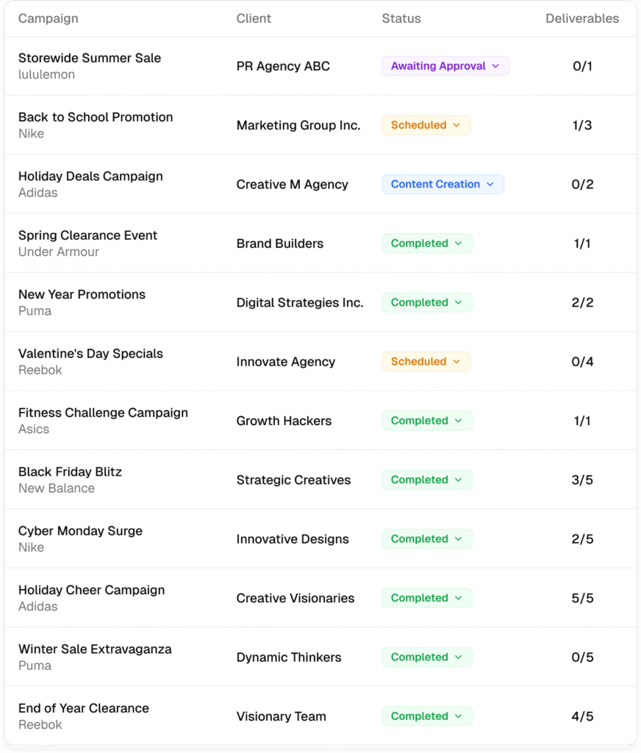Expand Scheduled status for Back to School Promotion
The image size is (641, 753).
point(426,125)
